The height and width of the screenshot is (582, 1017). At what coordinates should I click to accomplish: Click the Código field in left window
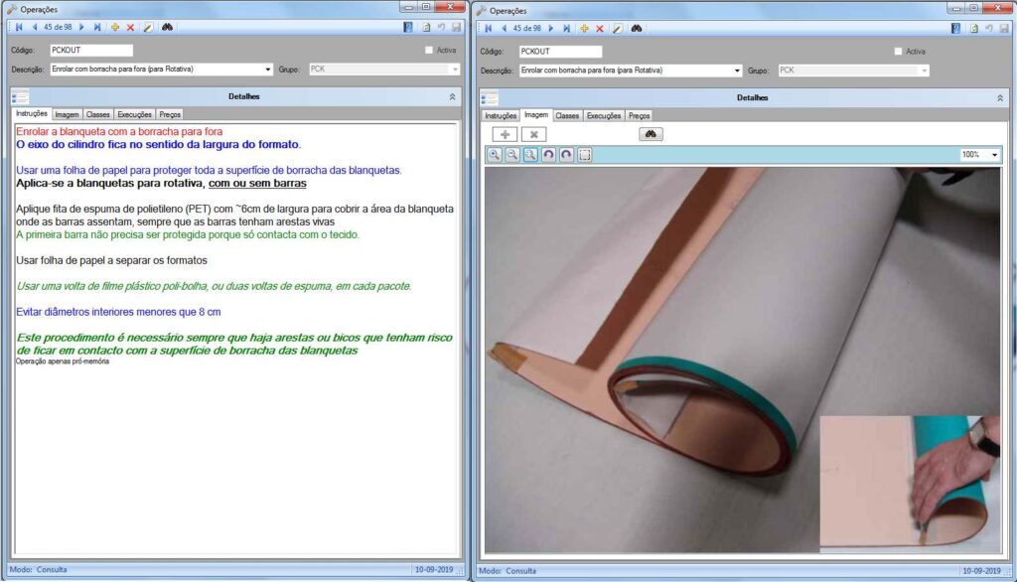tap(91, 50)
